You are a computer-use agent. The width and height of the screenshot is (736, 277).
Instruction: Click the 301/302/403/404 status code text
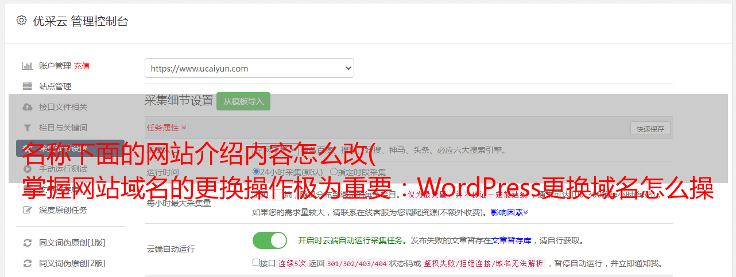(357, 264)
